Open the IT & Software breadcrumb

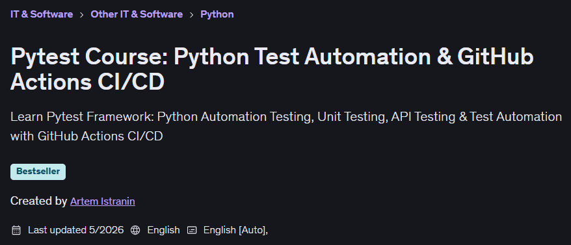(x=42, y=14)
